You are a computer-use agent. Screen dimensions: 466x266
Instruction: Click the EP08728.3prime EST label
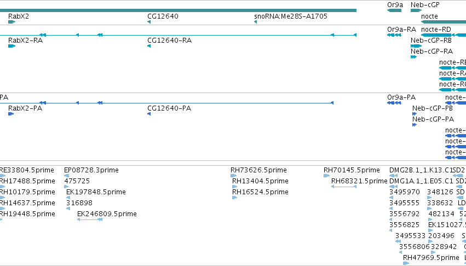[91, 170]
